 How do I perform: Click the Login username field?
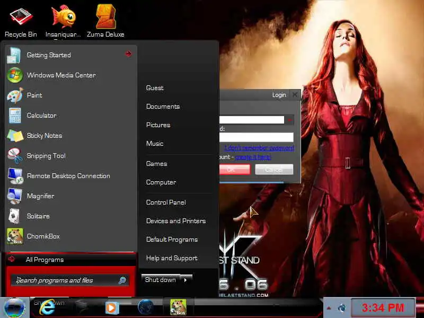(x=251, y=120)
